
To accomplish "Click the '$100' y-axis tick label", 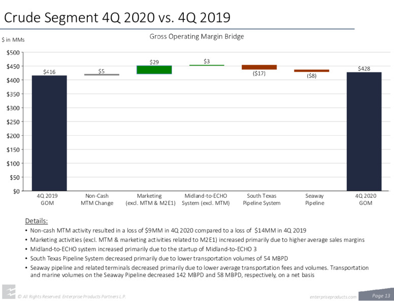I will pos(13,164).
